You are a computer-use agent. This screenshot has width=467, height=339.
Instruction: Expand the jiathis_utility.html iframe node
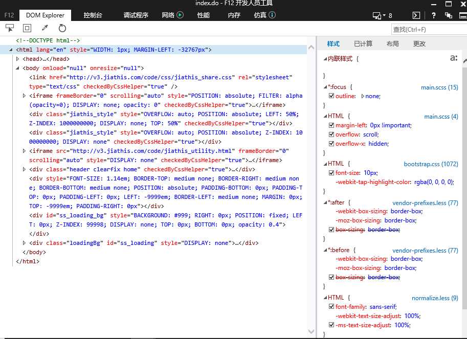[24, 151]
